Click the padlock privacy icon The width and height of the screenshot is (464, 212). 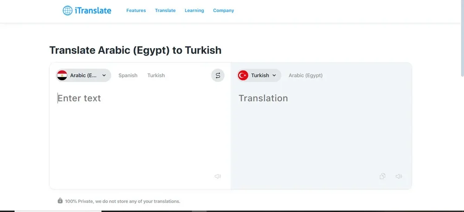60,201
